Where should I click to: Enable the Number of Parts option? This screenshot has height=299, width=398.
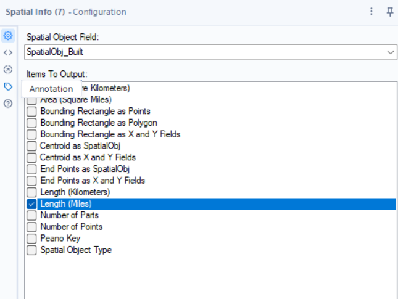point(31,215)
